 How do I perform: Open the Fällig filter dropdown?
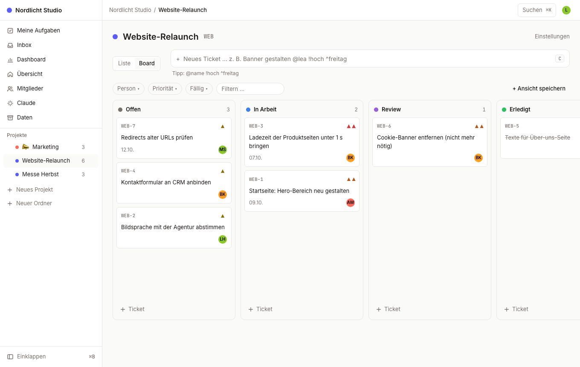pyautogui.click(x=199, y=89)
